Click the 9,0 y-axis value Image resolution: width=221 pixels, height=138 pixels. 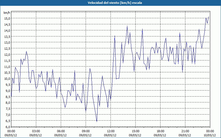pyautogui.click(x=8, y=91)
